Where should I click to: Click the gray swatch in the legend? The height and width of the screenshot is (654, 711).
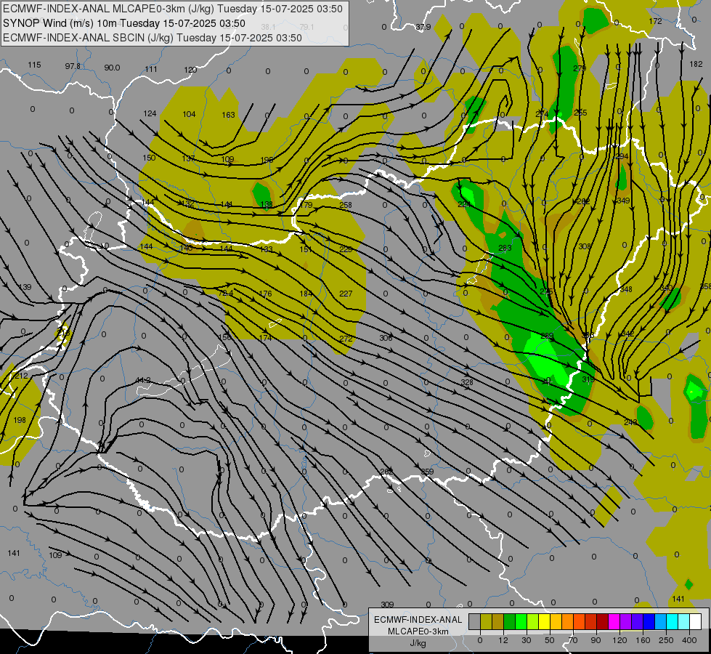pos(474,621)
